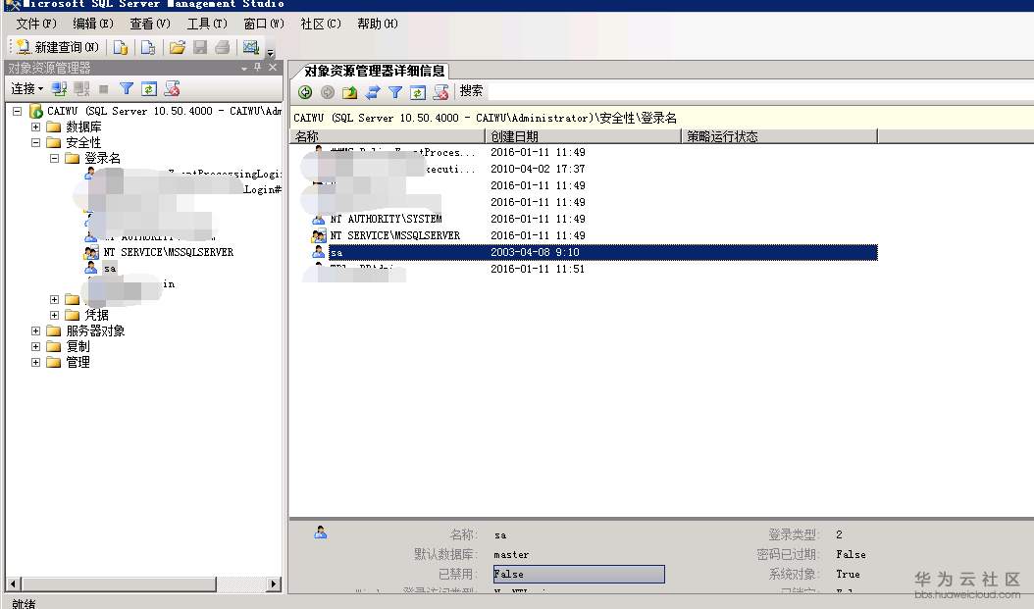This screenshot has width=1034, height=609.
Task: Click master default database value
Action: pos(511,555)
